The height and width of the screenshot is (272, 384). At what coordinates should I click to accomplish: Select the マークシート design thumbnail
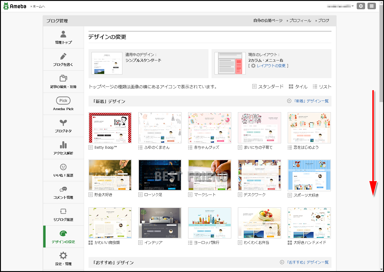pos(210,175)
